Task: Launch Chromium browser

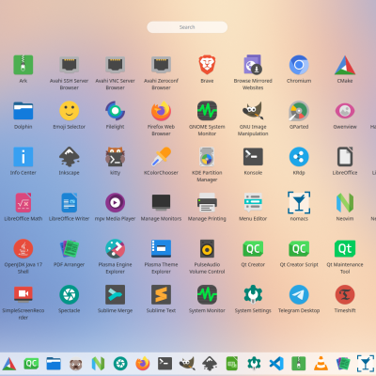Action: [299, 65]
